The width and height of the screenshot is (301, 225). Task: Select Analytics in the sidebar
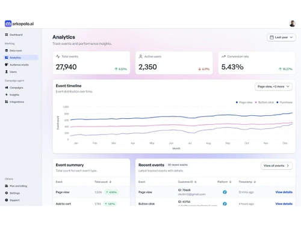(x=21, y=58)
